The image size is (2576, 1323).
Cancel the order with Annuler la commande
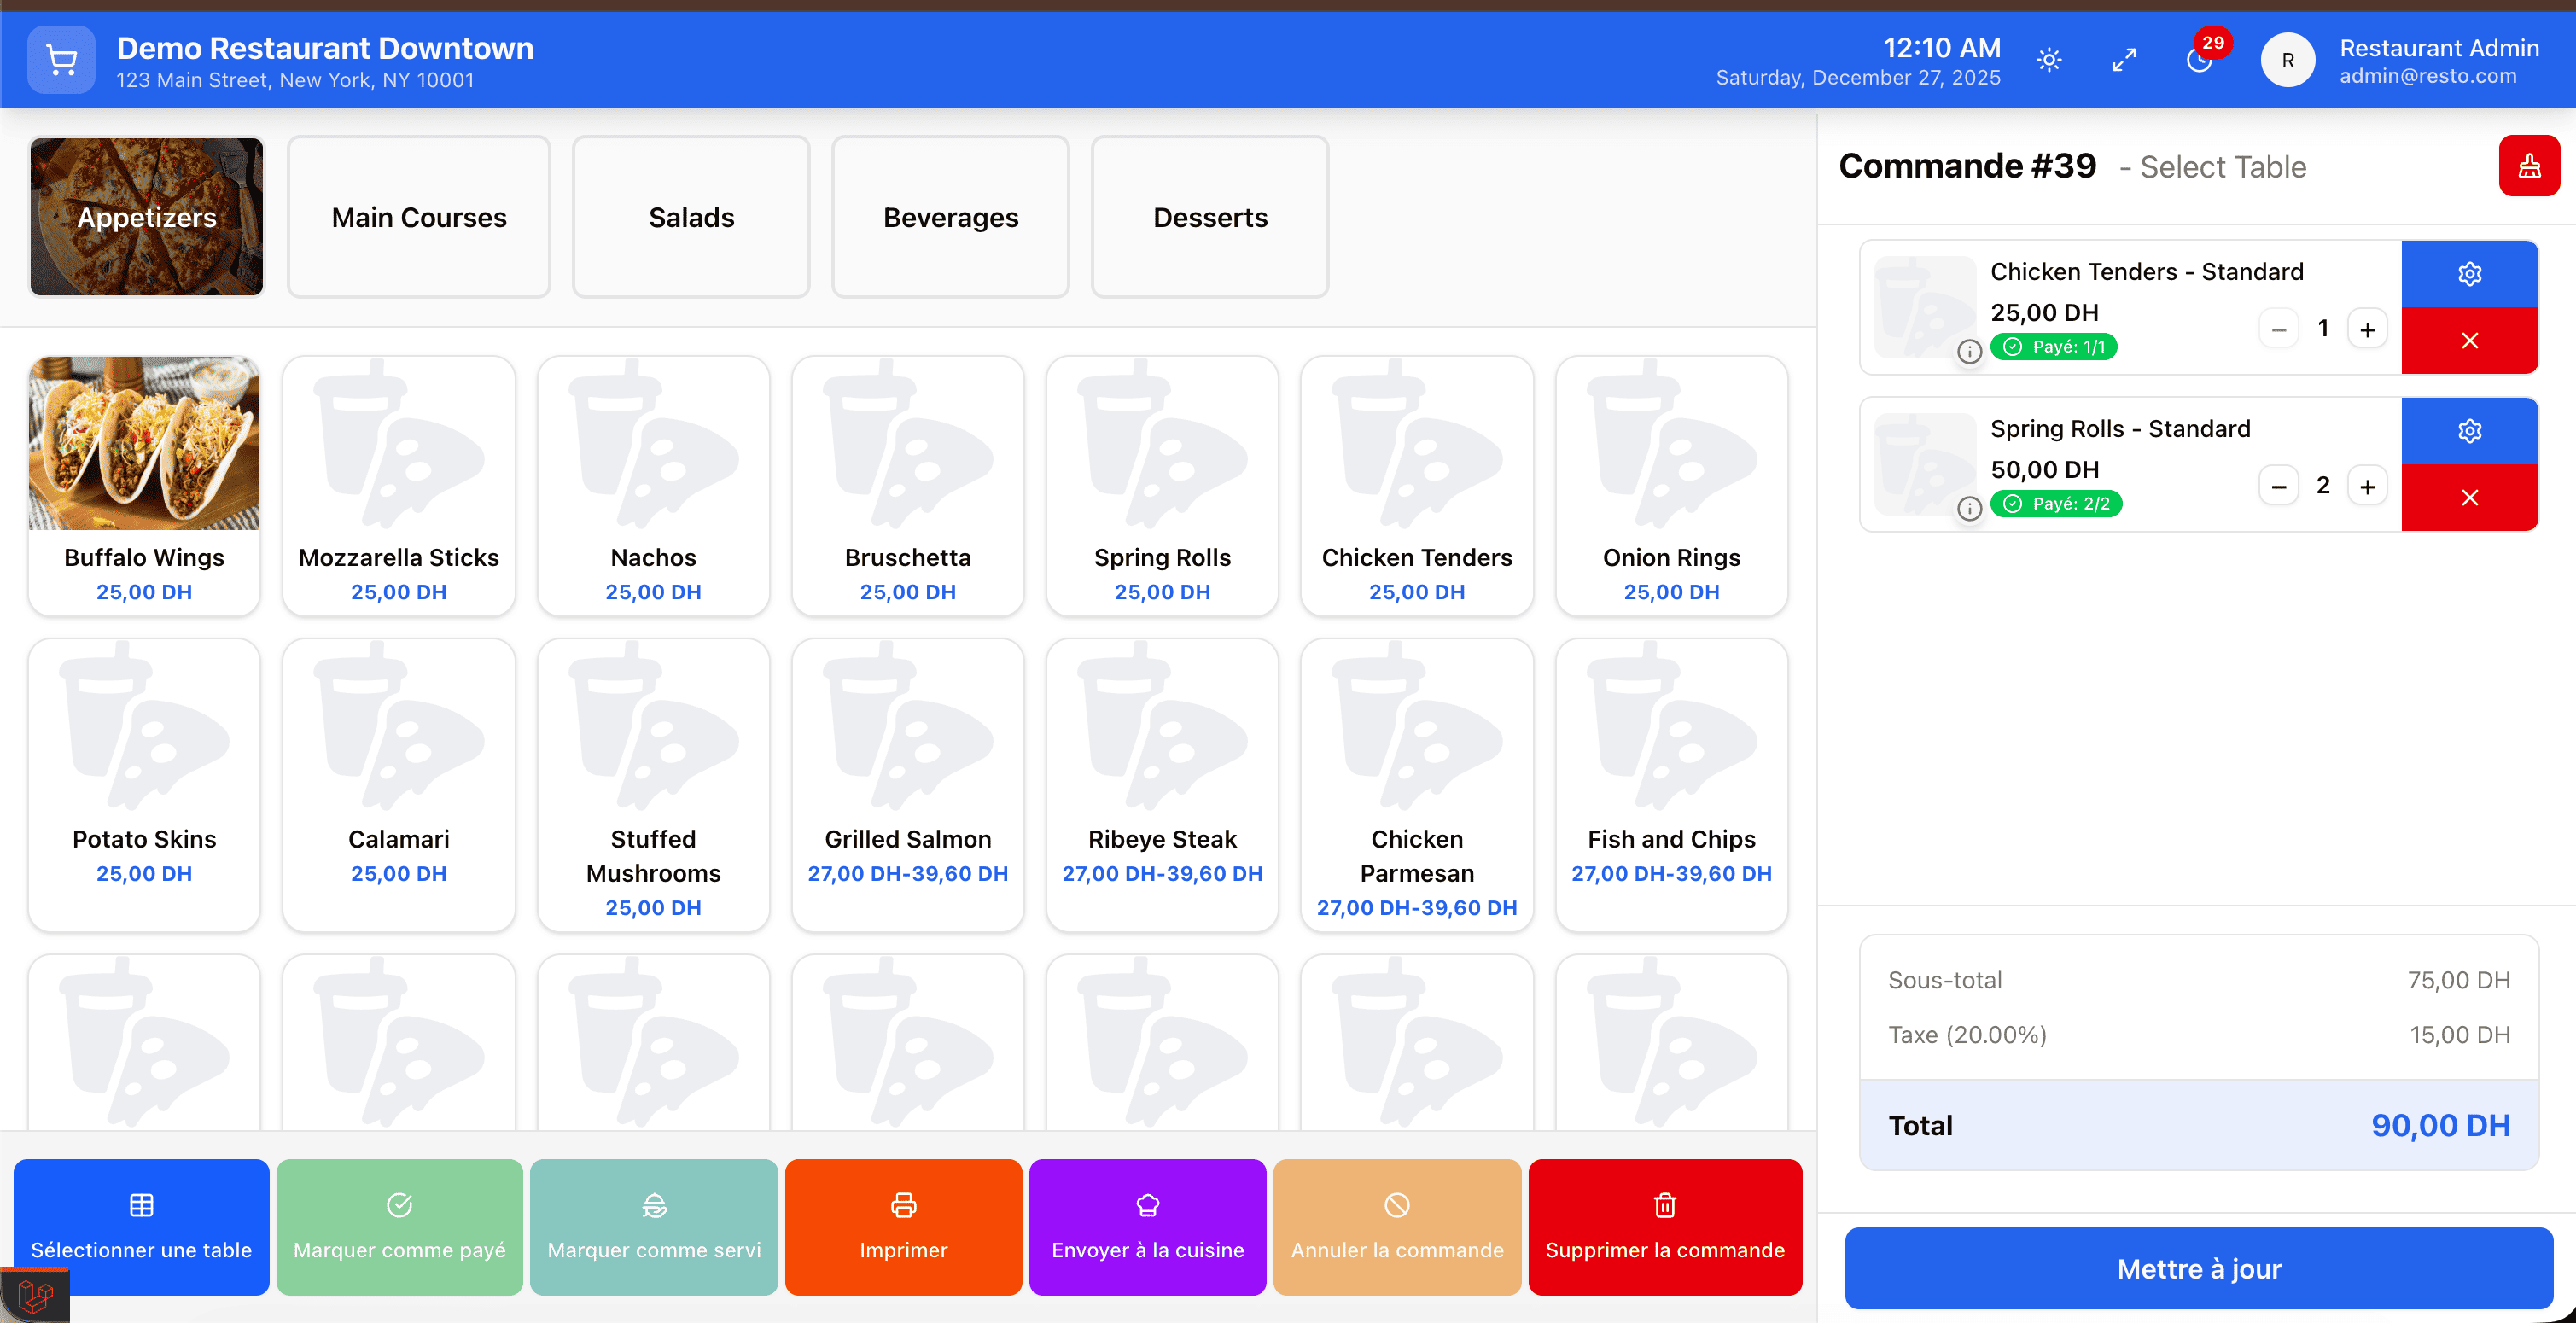(x=1396, y=1227)
